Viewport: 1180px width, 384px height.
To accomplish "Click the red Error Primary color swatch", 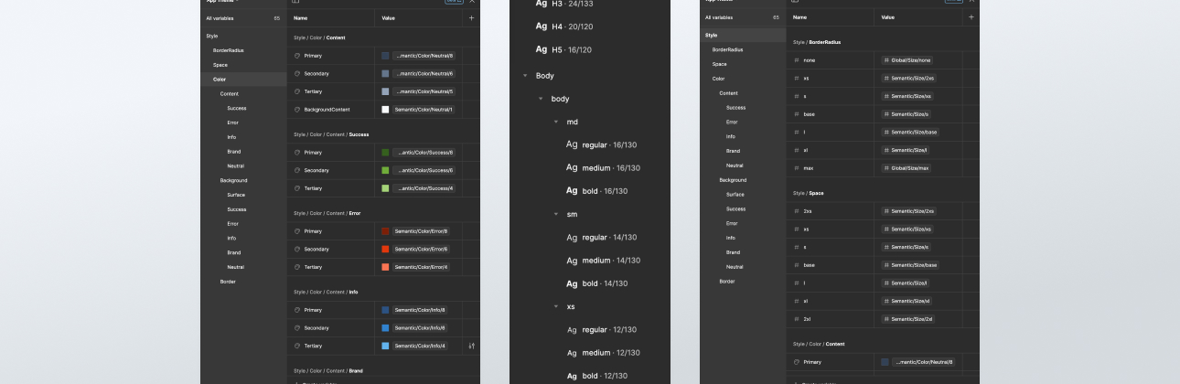I will 385,231.
